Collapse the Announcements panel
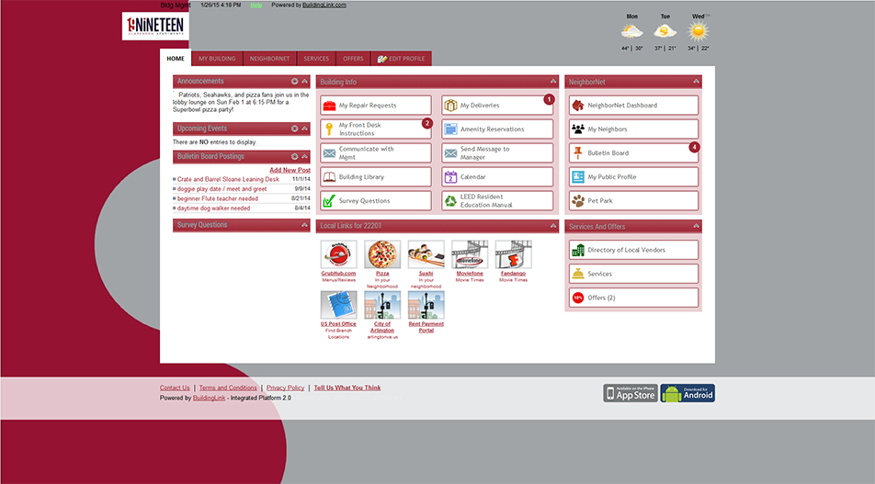The image size is (875, 484). point(305,82)
